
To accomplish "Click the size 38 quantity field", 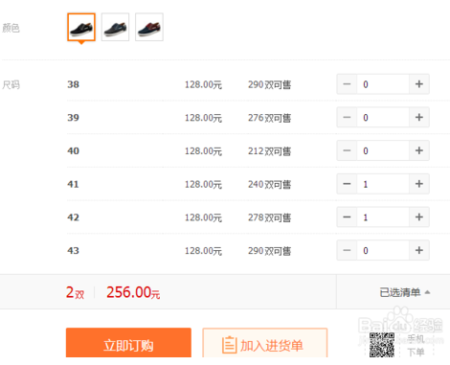I will [x=383, y=84].
